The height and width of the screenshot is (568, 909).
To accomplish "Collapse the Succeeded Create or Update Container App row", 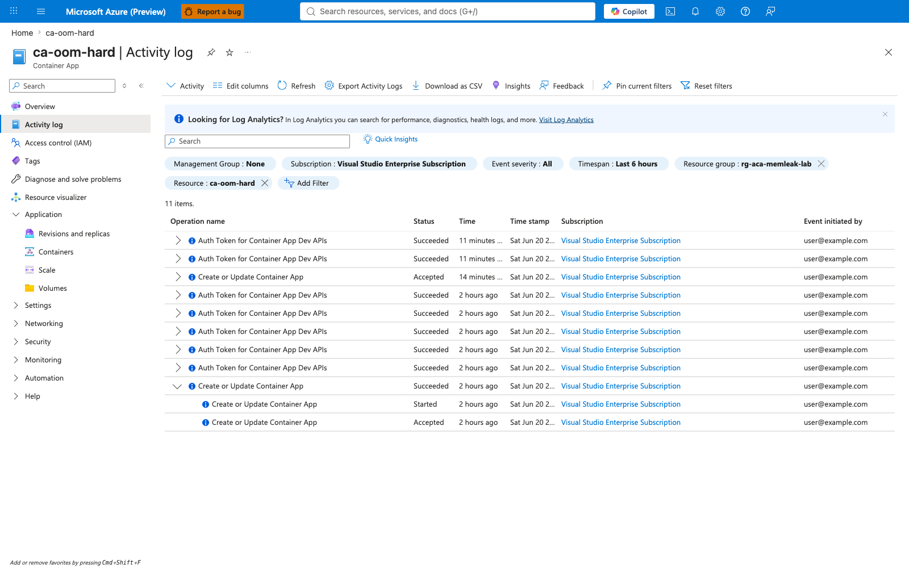I will click(x=177, y=386).
